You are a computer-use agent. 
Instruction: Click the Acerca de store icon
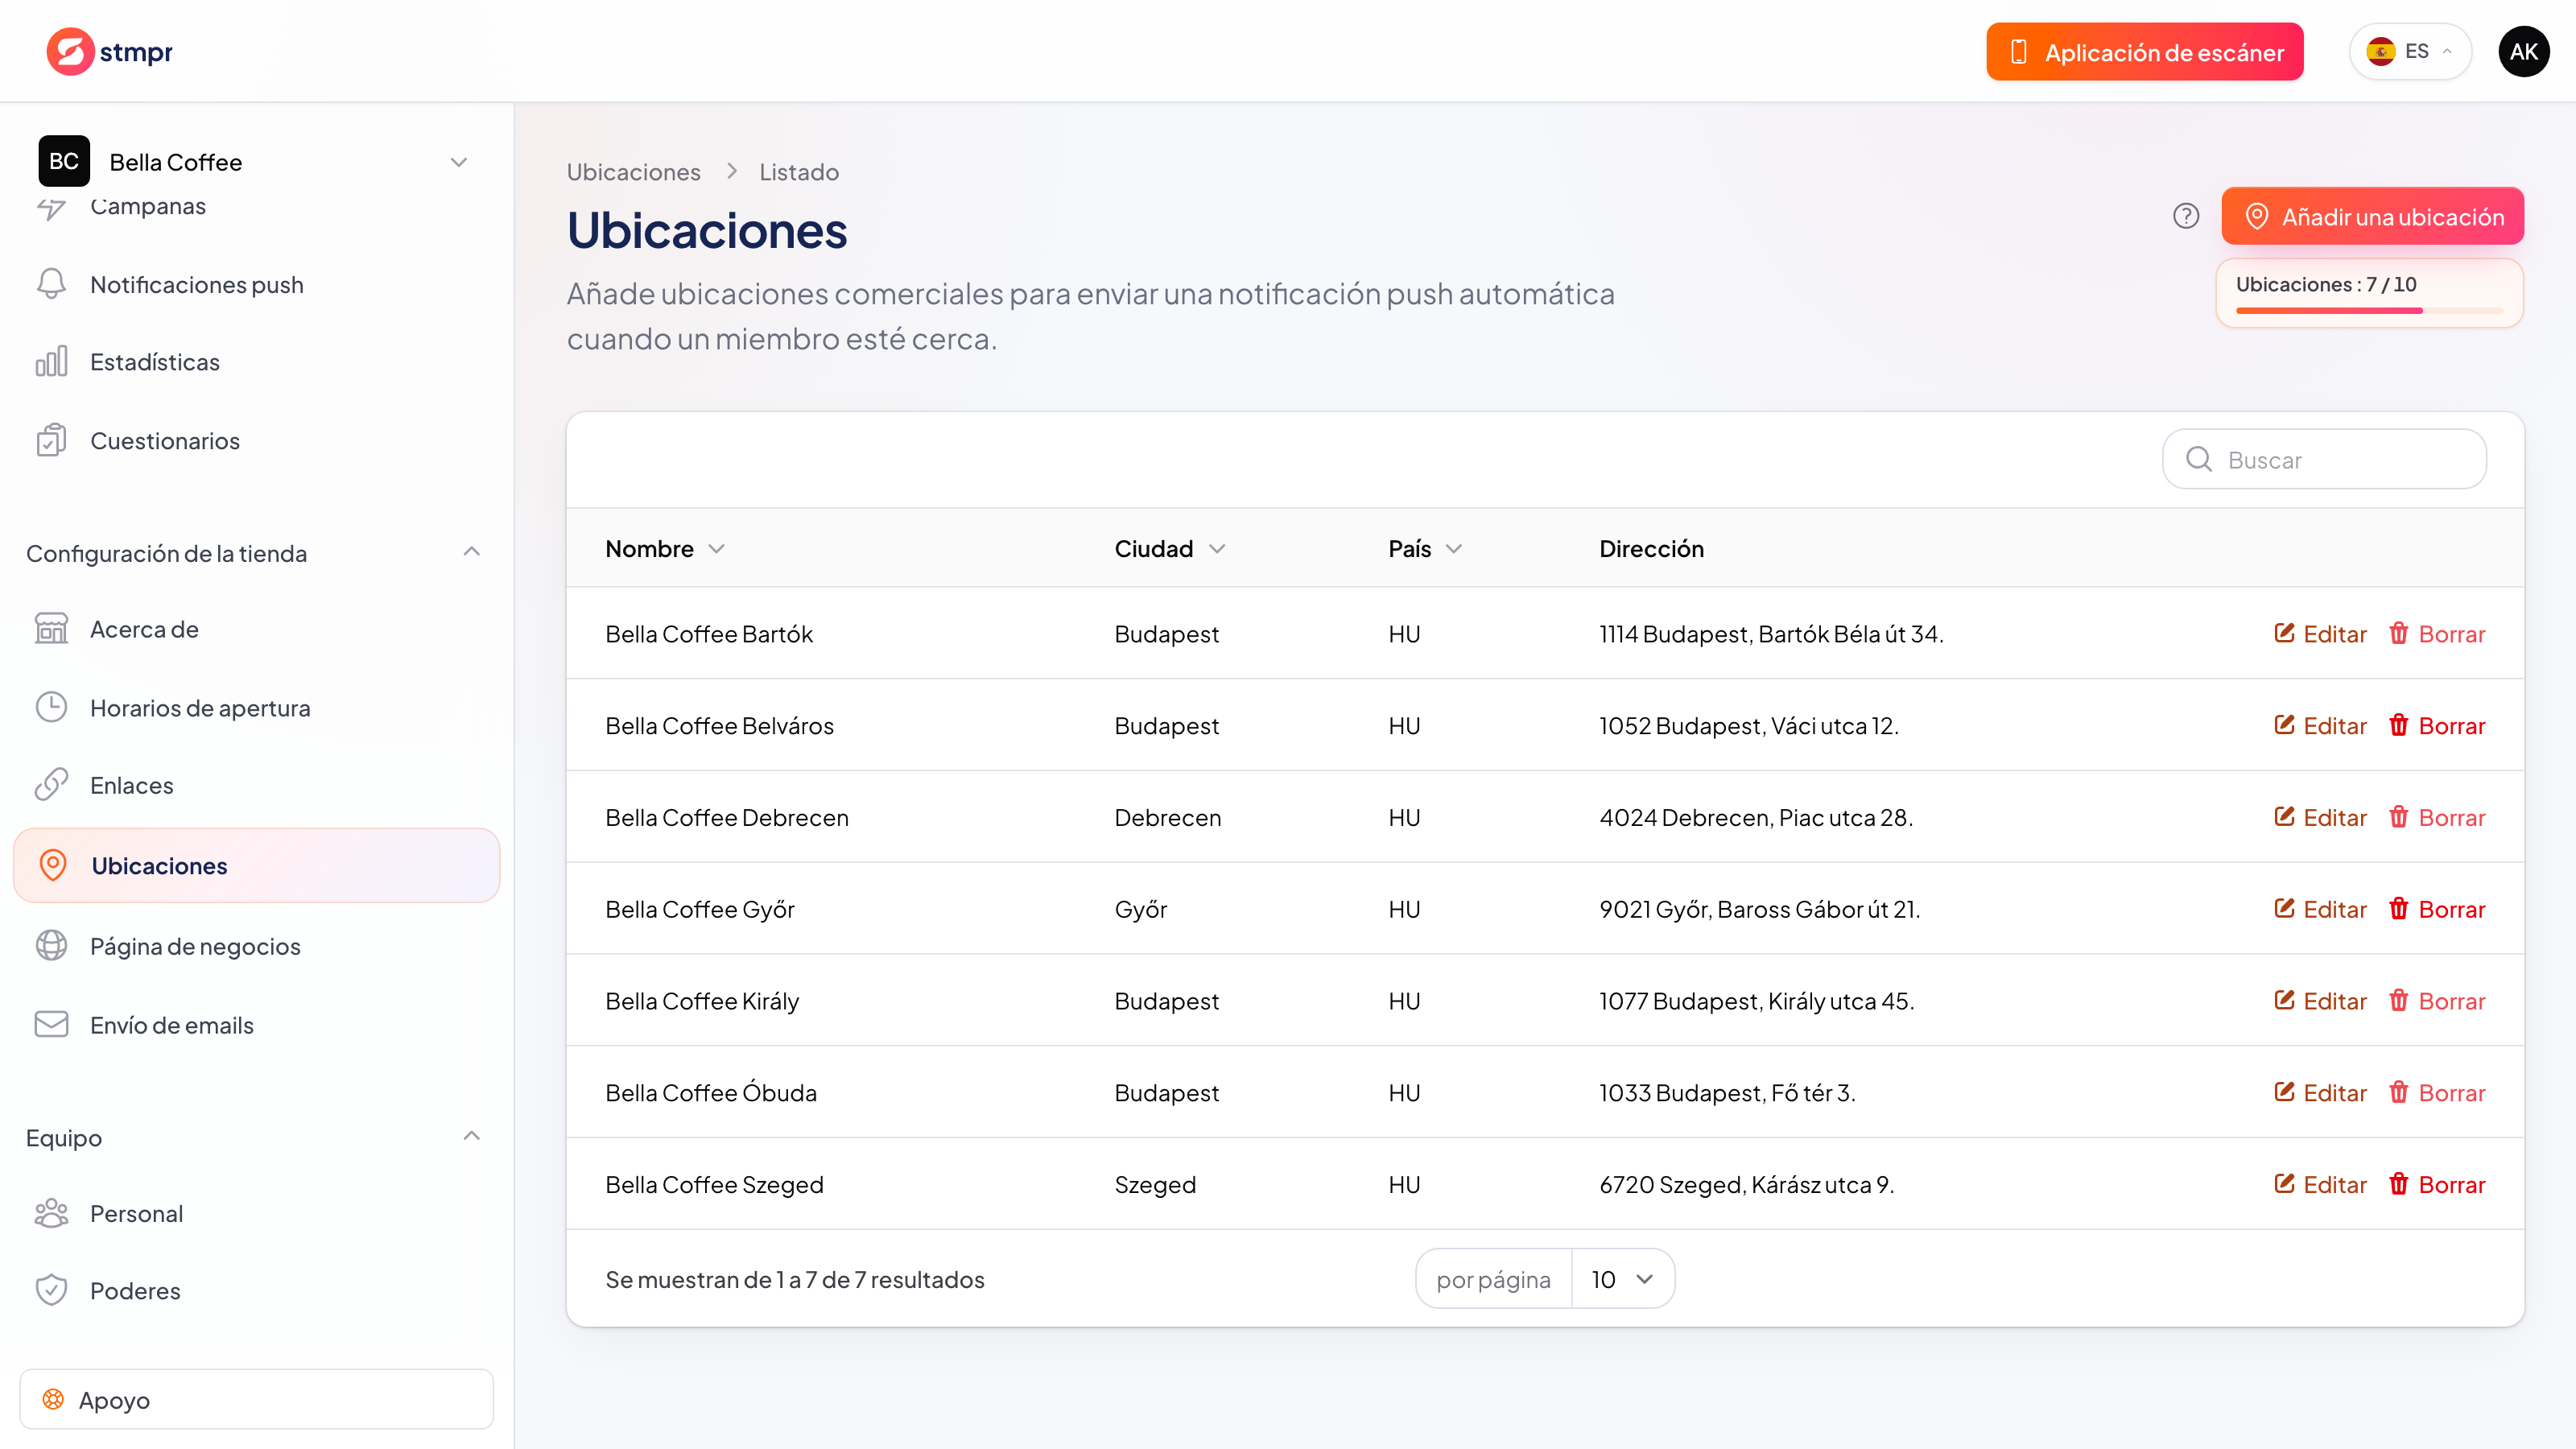coord(51,628)
